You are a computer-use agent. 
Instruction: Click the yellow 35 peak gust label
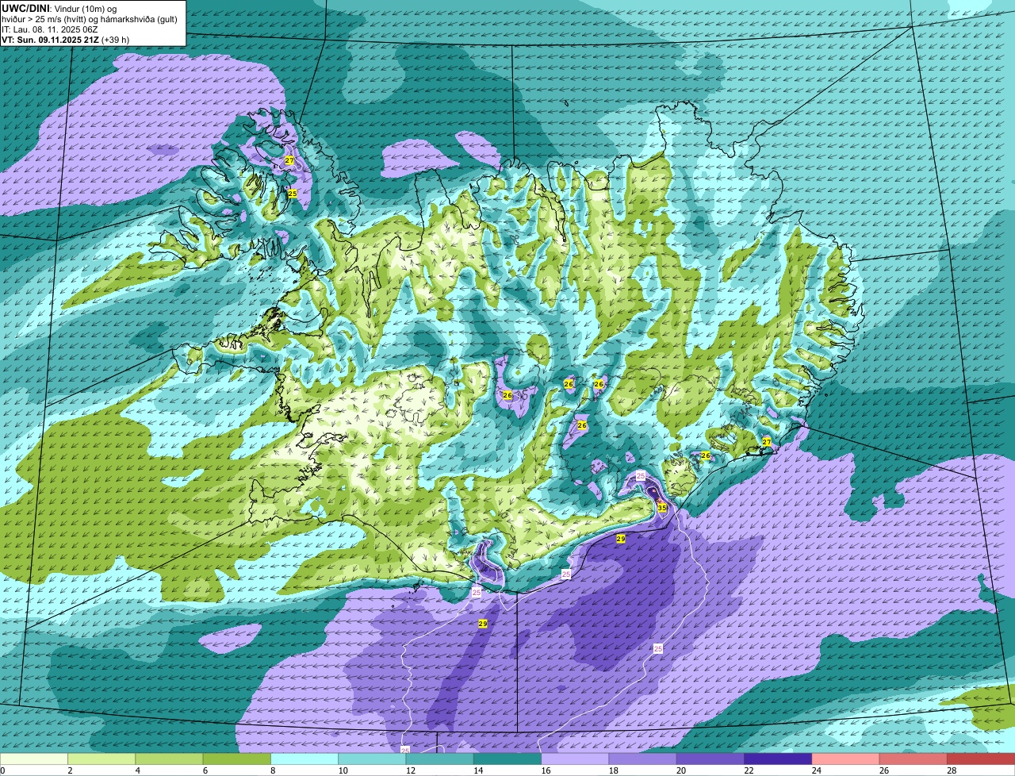pyautogui.click(x=662, y=508)
